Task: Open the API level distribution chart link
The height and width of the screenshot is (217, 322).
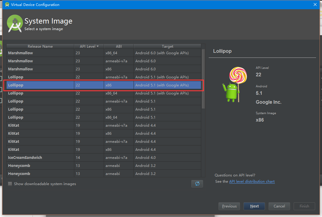Action: point(252,182)
